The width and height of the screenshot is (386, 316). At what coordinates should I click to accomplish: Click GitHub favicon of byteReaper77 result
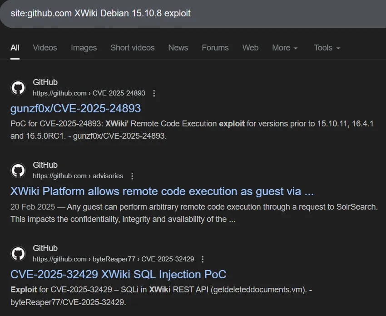(x=18, y=253)
